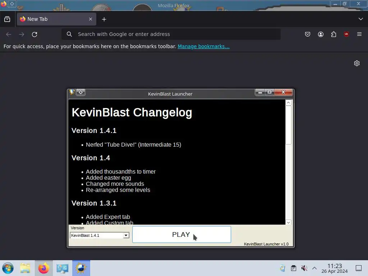Viewport: 368px width, 276px height.
Task: Click the Nerfed "Tube Dive!" changelog entry
Action: coord(134,144)
